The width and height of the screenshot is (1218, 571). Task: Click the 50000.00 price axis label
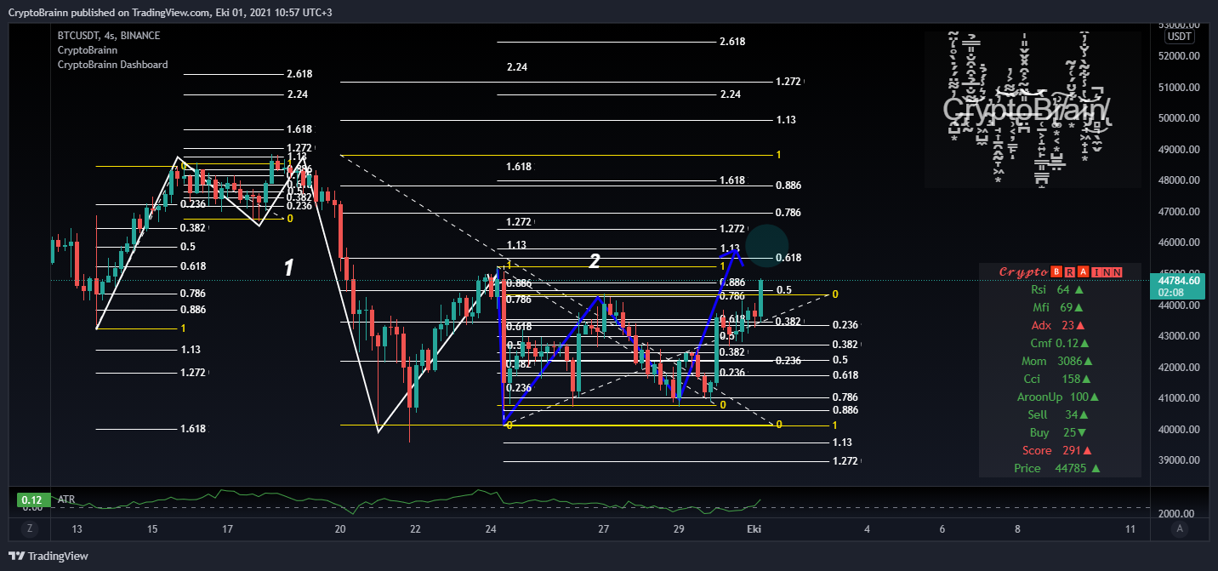(x=1179, y=118)
